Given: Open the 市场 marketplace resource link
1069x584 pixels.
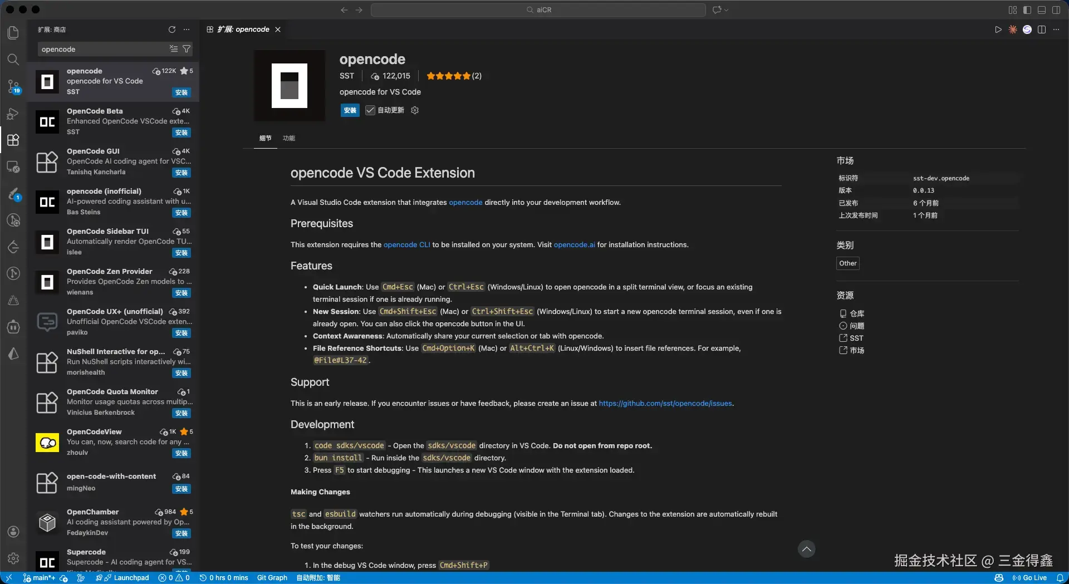Looking at the screenshot, I should click(852, 351).
